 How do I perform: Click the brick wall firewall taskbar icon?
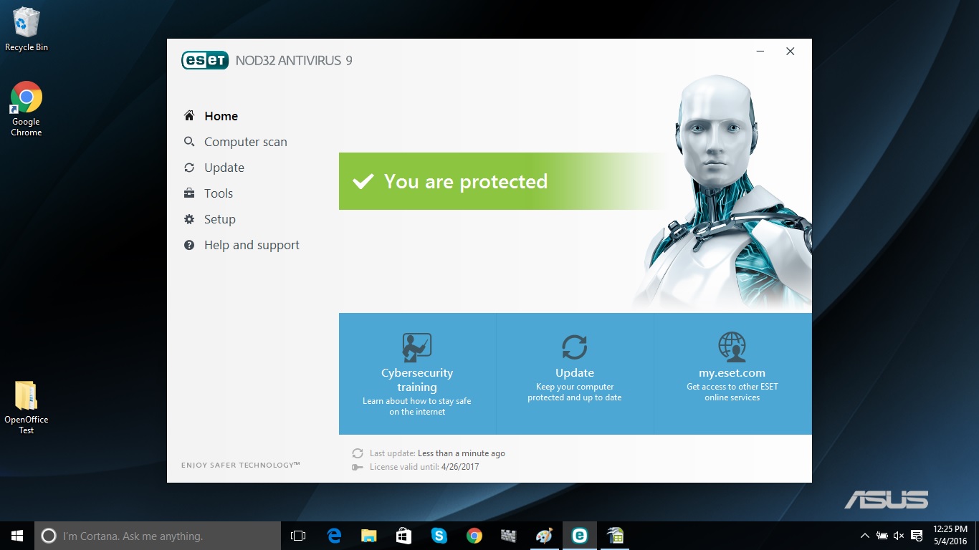(x=509, y=536)
